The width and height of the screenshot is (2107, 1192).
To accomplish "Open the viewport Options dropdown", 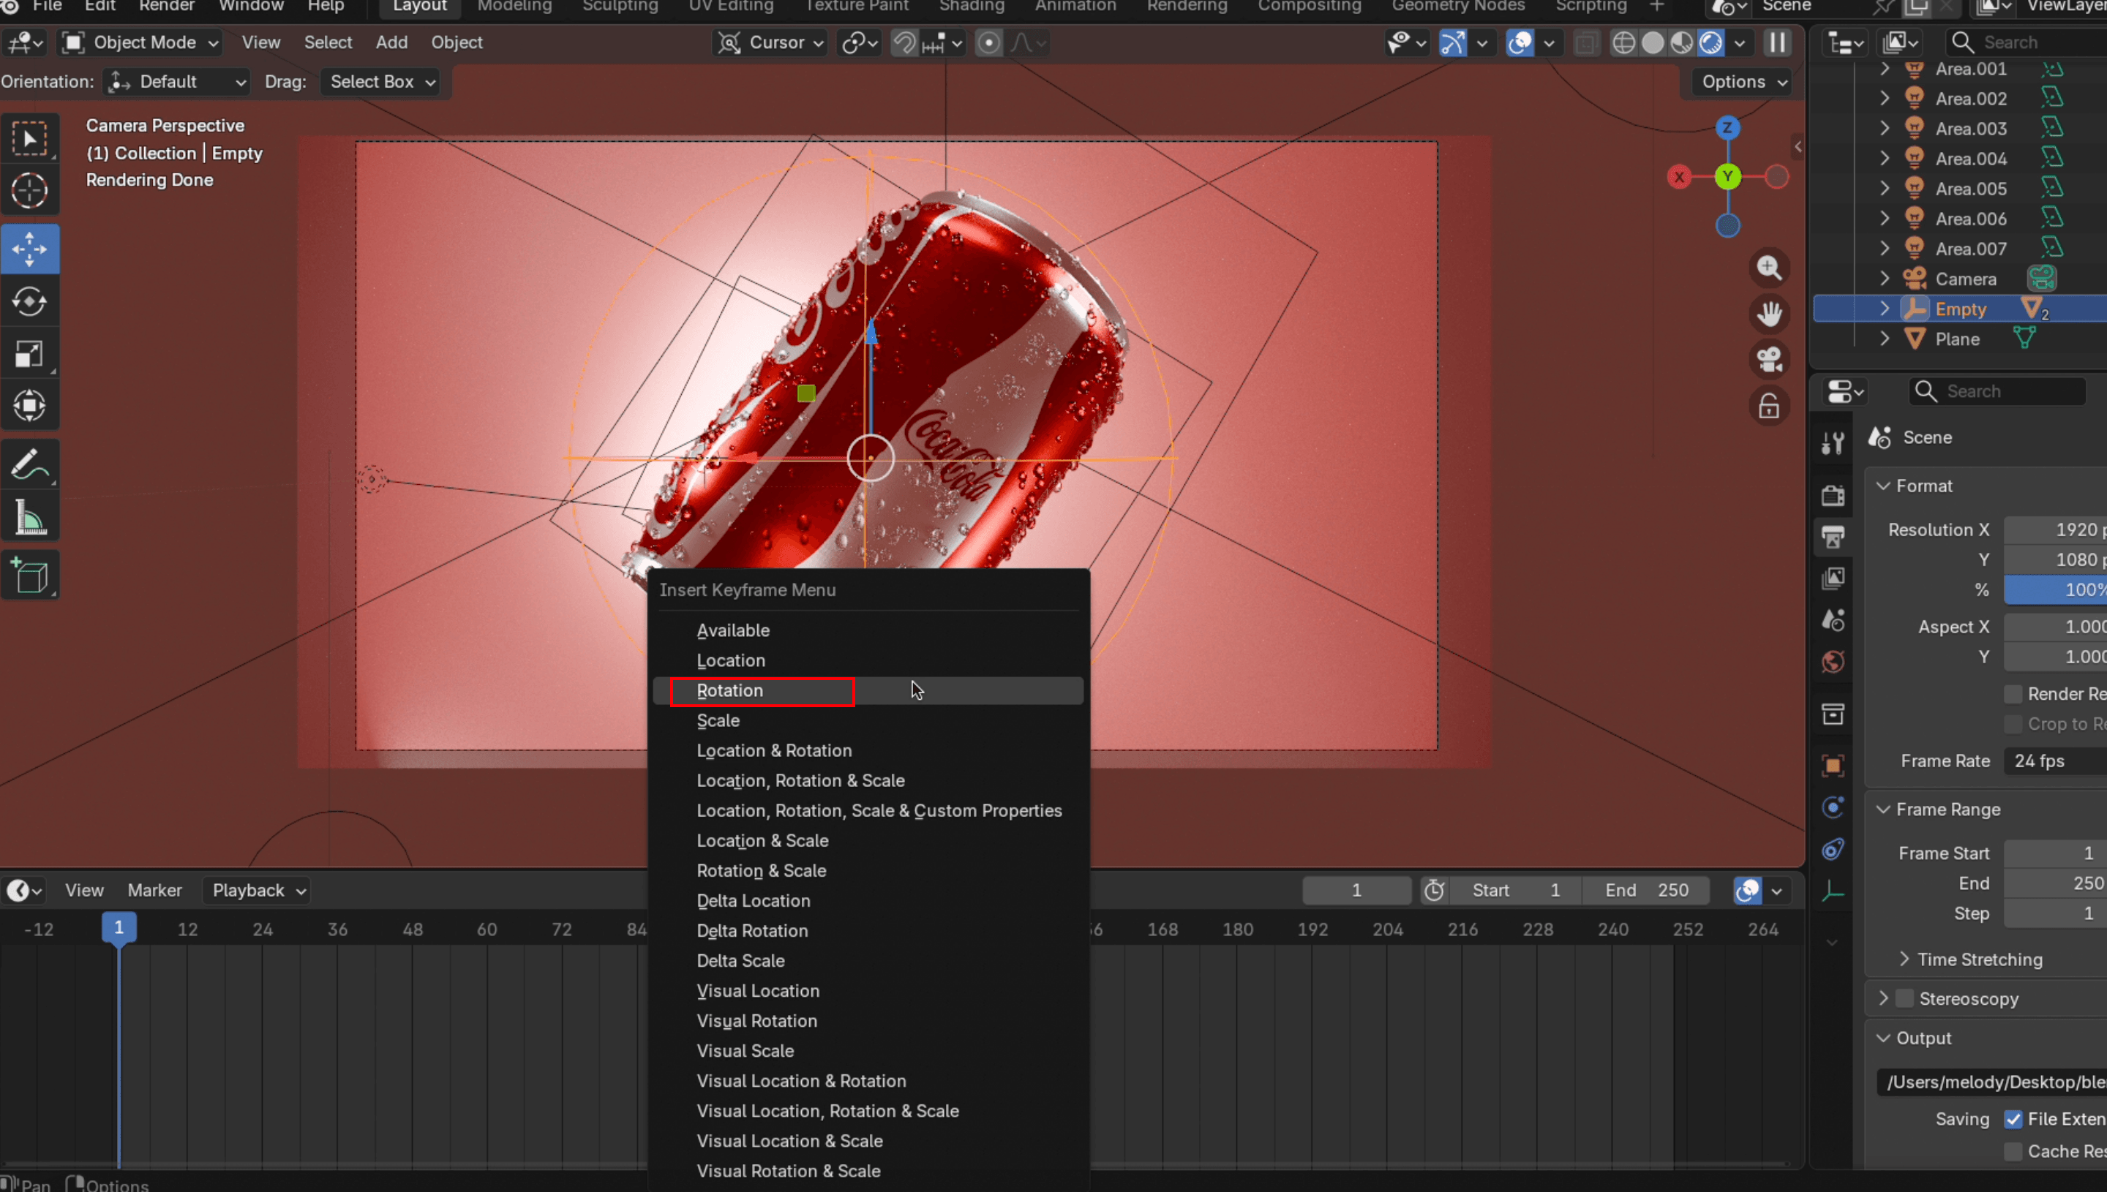I will pos(1744,82).
